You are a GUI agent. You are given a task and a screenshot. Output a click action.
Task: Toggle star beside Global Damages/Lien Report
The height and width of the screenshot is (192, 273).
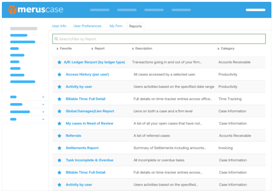(x=59, y=111)
